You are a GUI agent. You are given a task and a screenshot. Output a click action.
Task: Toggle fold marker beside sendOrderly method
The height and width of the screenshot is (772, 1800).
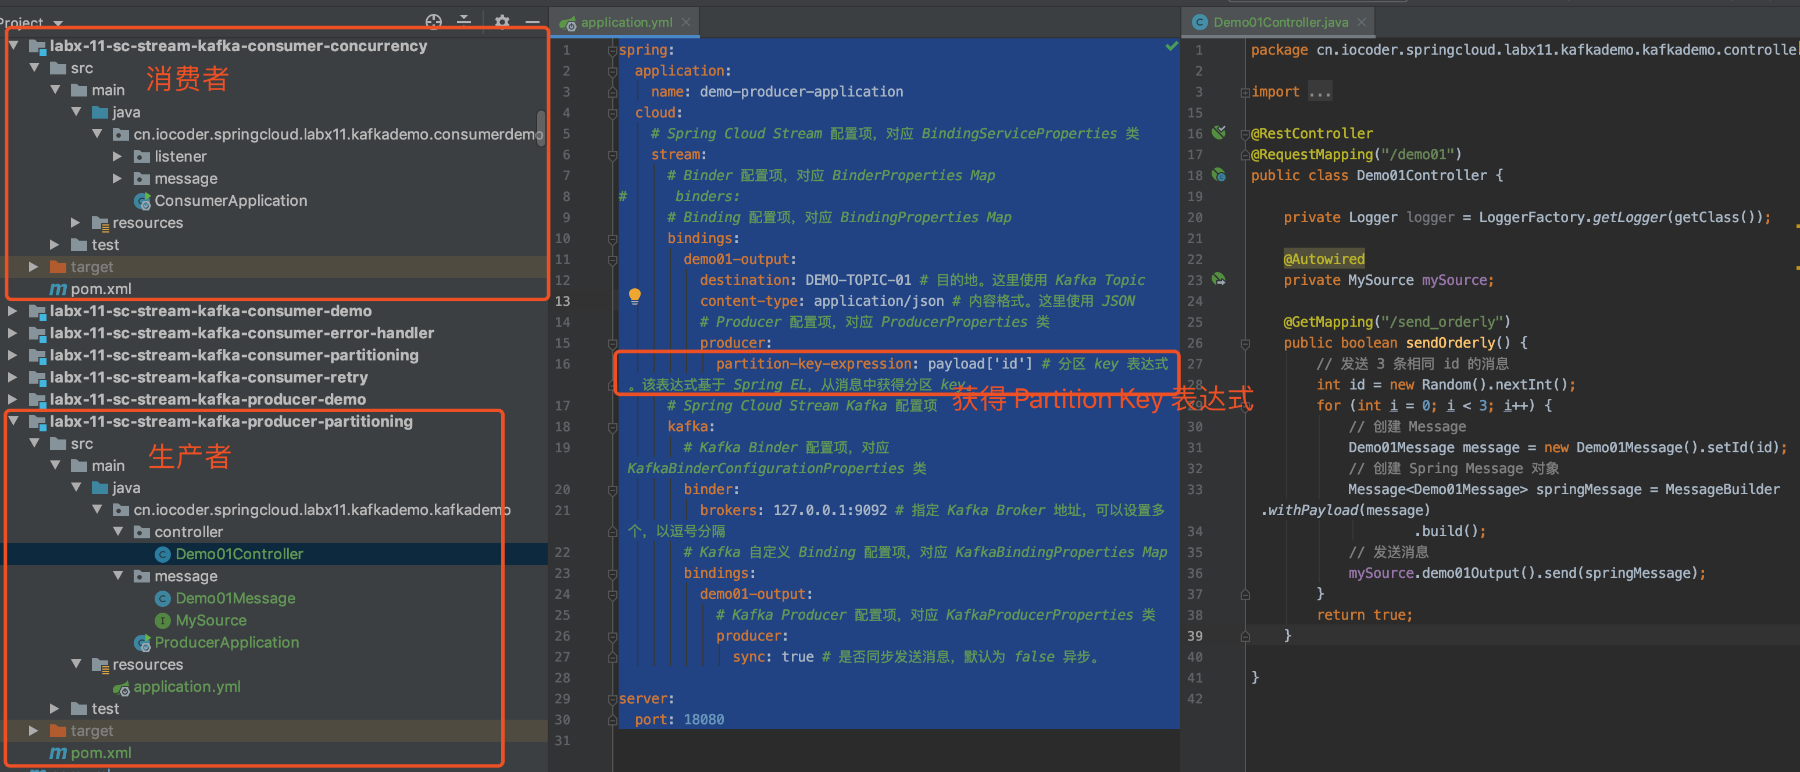click(x=1245, y=343)
